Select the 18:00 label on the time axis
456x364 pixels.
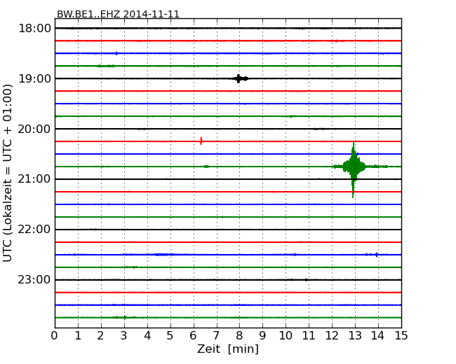34,29
